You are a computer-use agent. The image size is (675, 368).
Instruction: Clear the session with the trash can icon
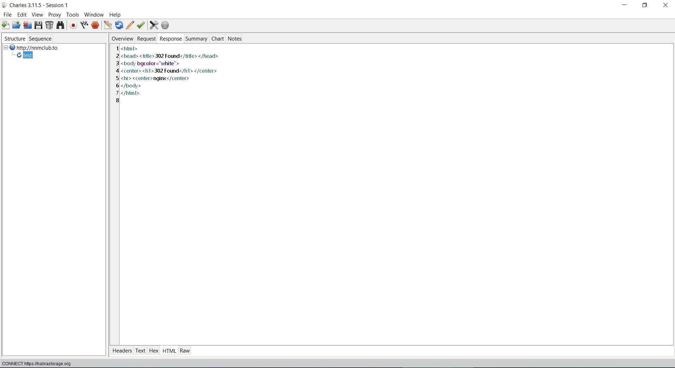click(49, 25)
